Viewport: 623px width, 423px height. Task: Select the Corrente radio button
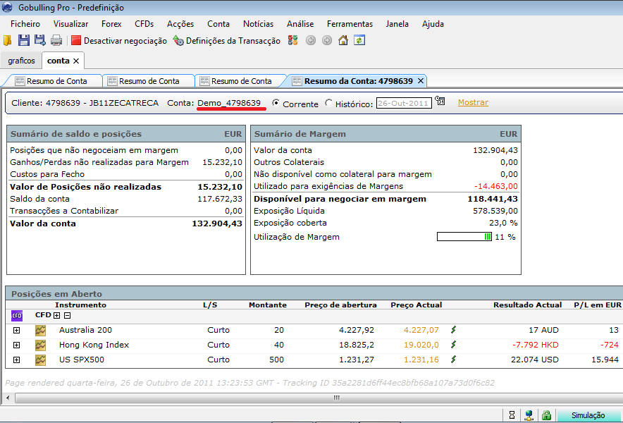(x=276, y=103)
